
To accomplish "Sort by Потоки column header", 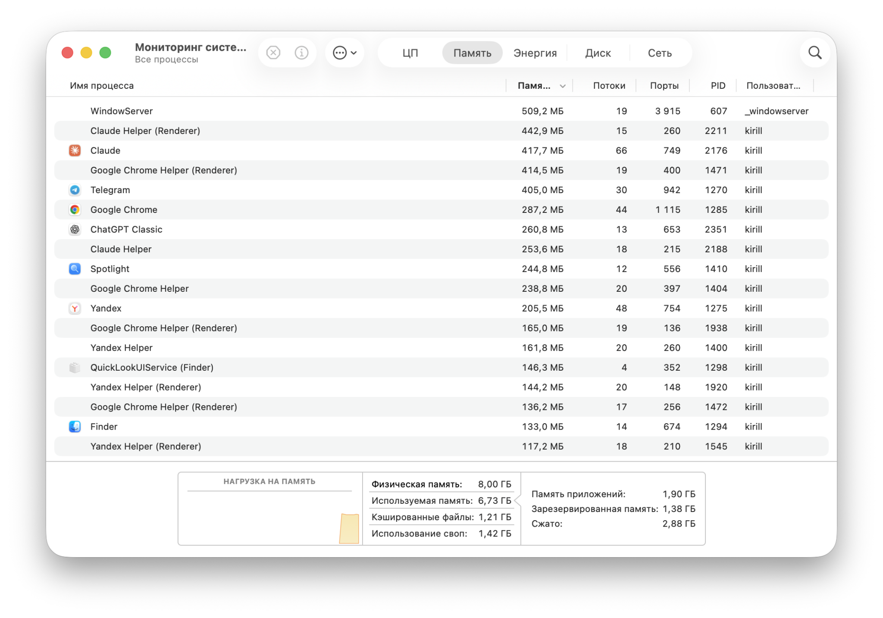I will point(609,86).
